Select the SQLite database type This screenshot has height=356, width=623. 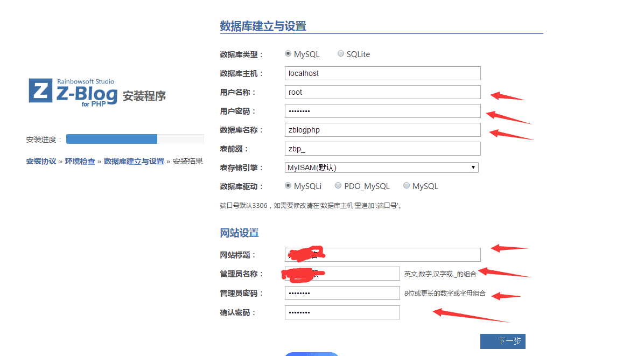point(340,53)
